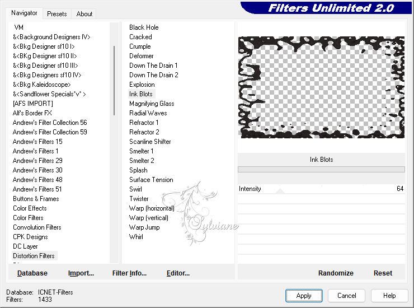Select &<Sandflower Specials"v" > category
Viewport: 414px width, 308px height.
pyautogui.click(x=49, y=94)
